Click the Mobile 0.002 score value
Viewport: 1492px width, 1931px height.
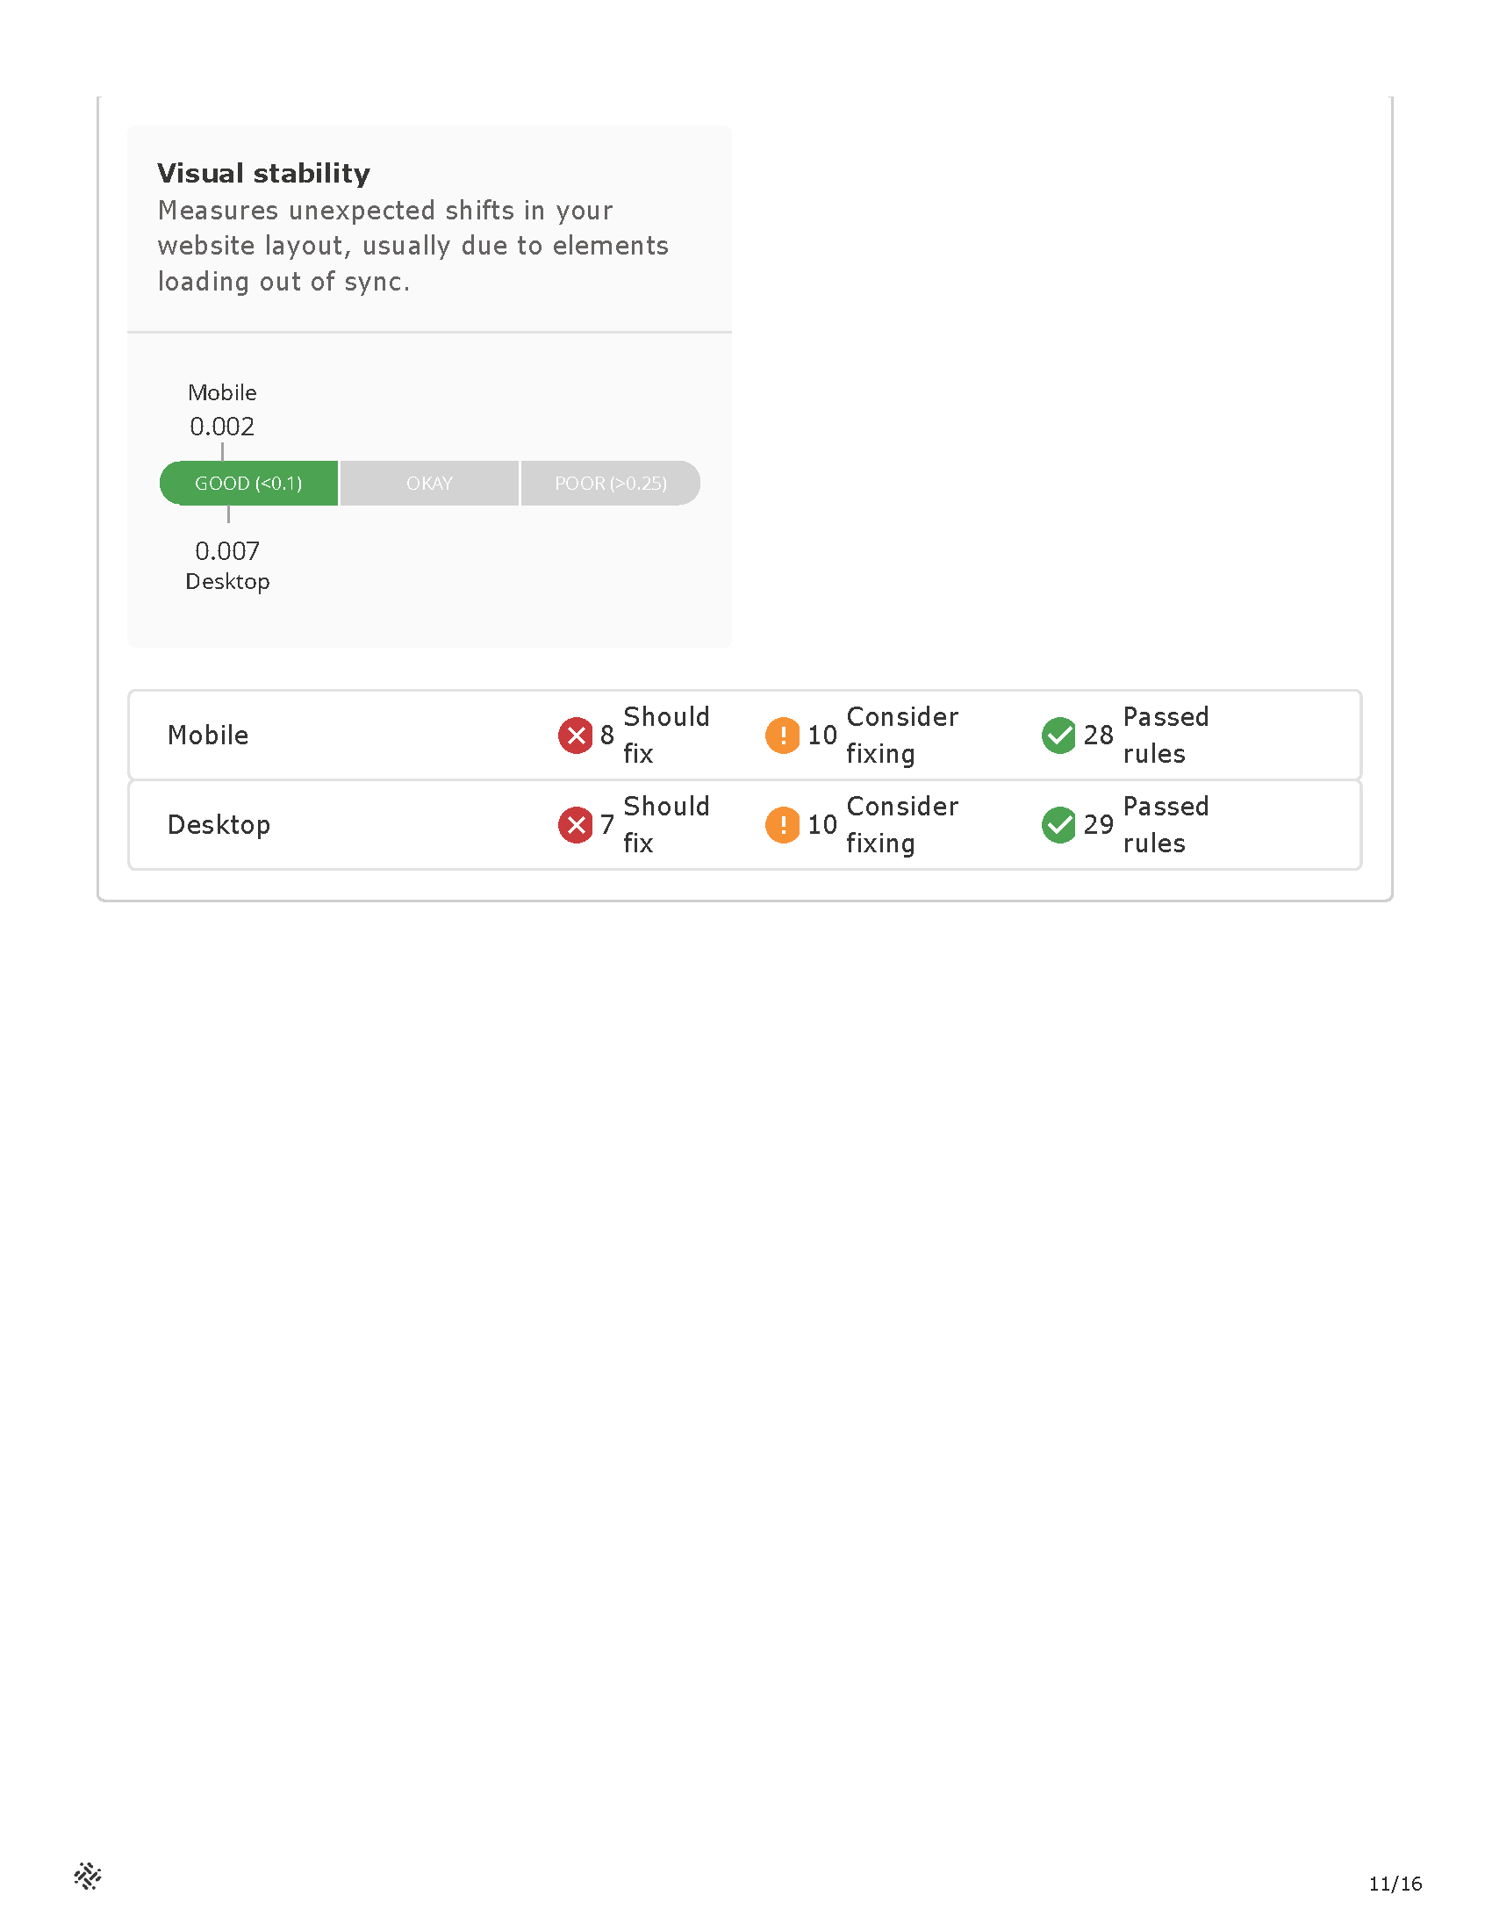pos(222,427)
